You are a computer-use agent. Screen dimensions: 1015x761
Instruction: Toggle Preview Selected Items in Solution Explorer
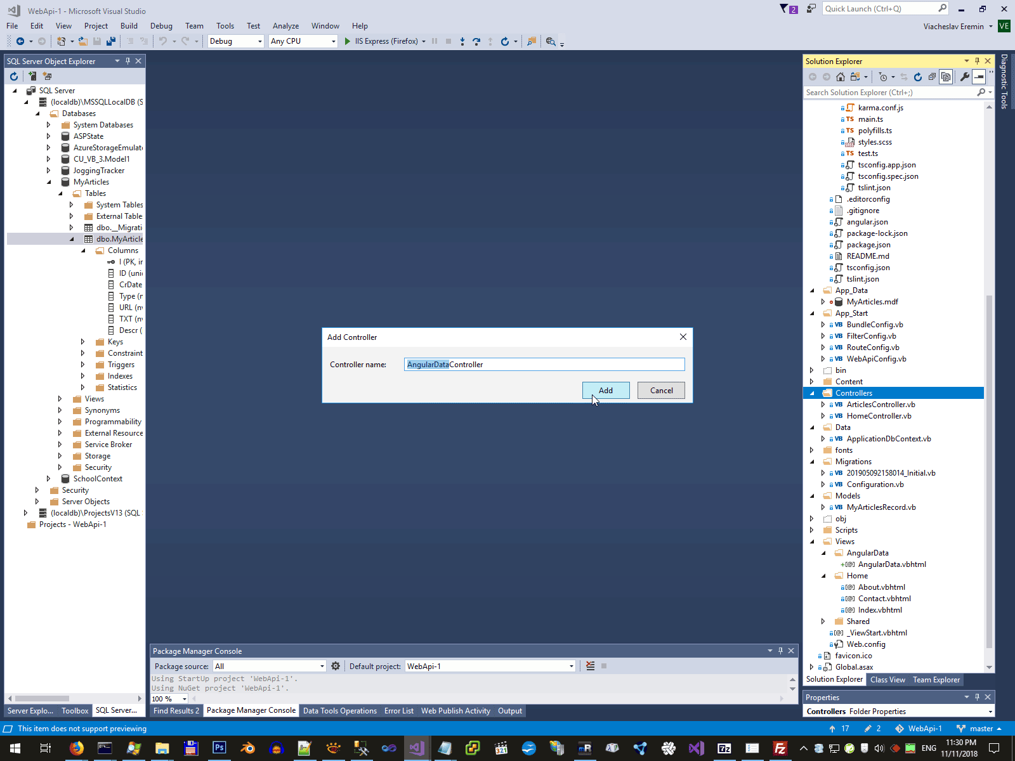coord(979,77)
